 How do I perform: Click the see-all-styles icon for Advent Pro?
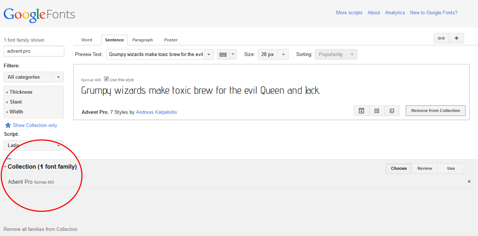[x=392, y=111]
